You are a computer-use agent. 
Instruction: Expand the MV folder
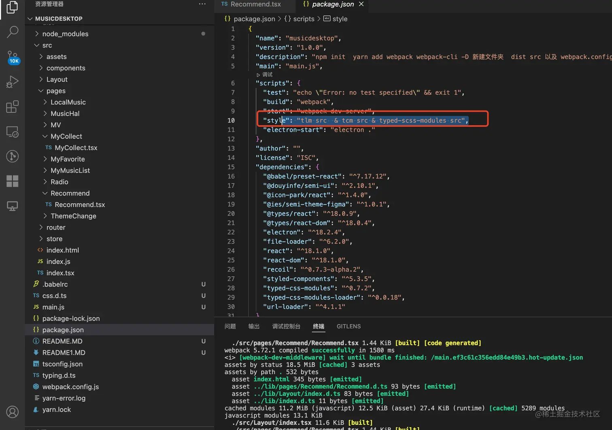pos(119,125)
